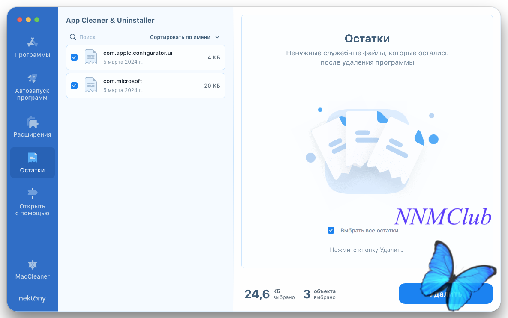The width and height of the screenshot is (508, 318).
Task: Minimize window with yellow button
Action: [x=28, y=20]
